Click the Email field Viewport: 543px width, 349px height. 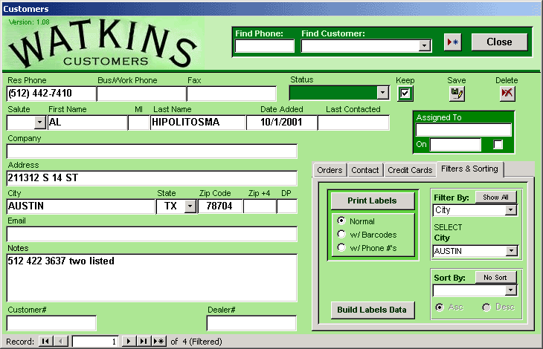pyautogui.click(x=152, y=234)
